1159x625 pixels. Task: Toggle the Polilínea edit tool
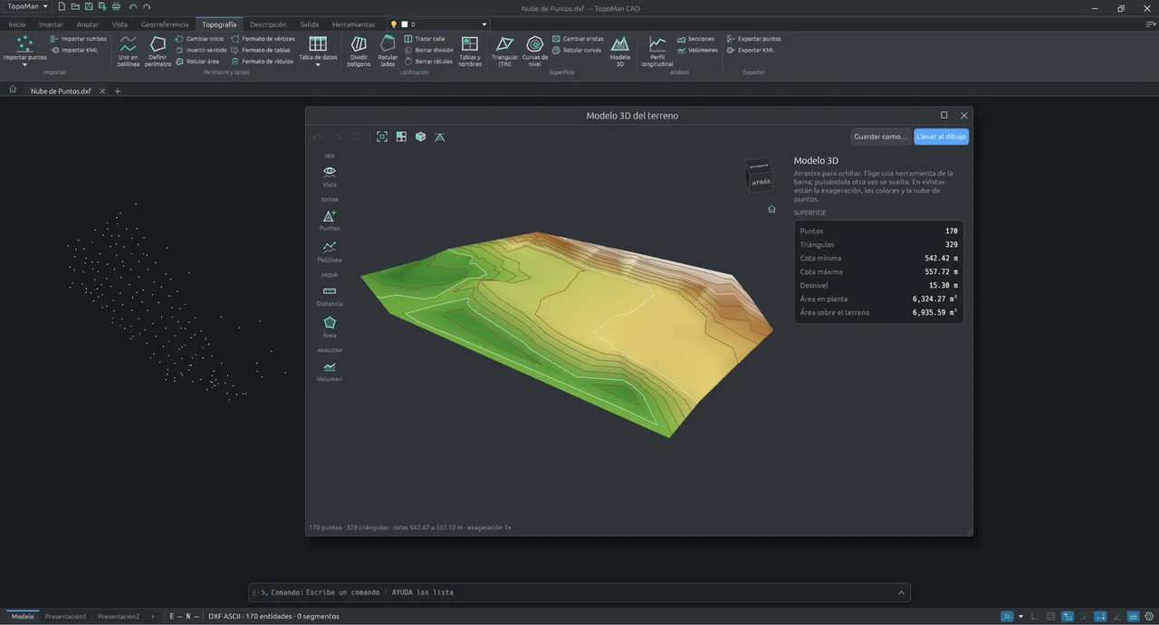click(x=330, y=251)
